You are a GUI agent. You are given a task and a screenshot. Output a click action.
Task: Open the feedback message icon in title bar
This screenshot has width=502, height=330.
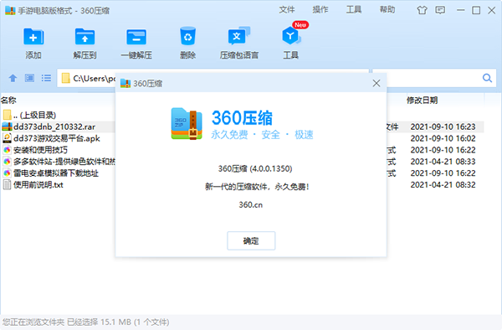click(440, 10)
